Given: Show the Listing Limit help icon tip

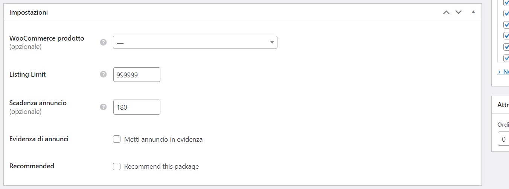Looking at the screenshot, I should (x=103, y=74).
